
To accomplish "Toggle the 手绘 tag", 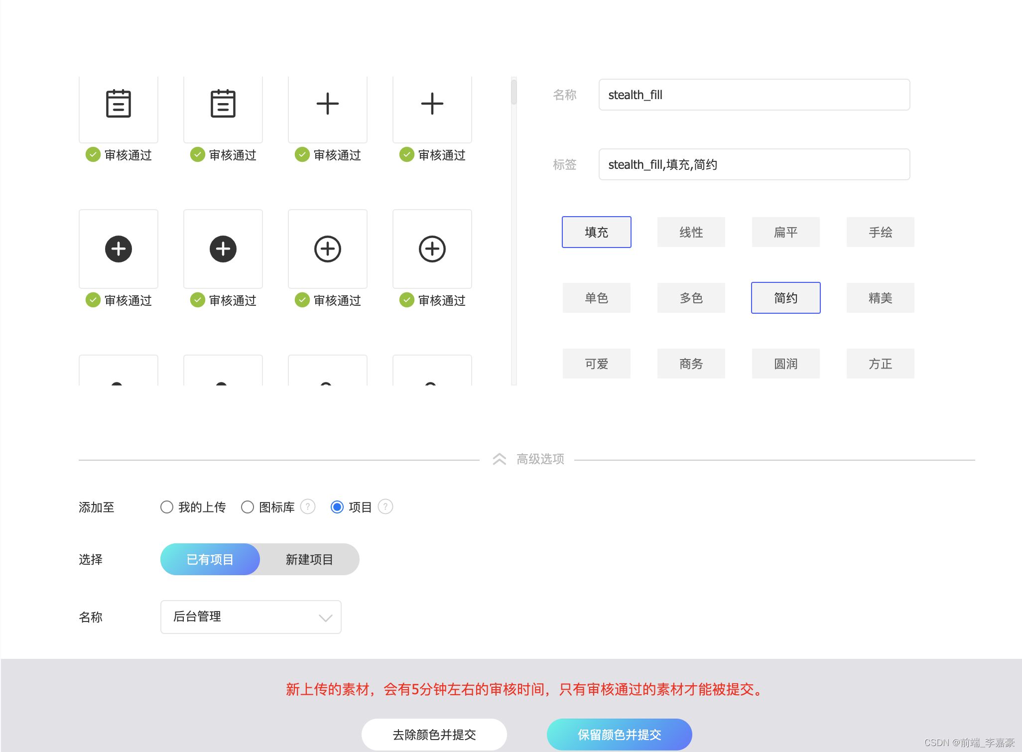I will [x=881, y=232].
